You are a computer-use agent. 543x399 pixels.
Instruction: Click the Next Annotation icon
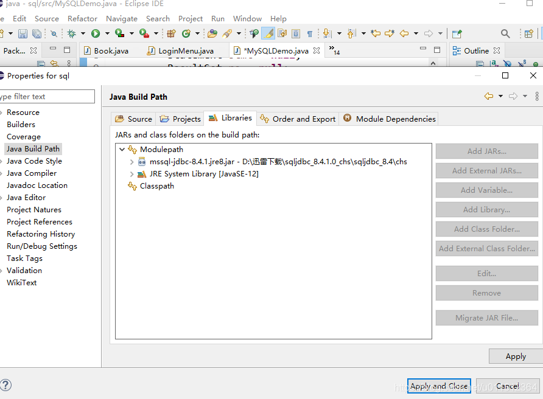(328, 33)
